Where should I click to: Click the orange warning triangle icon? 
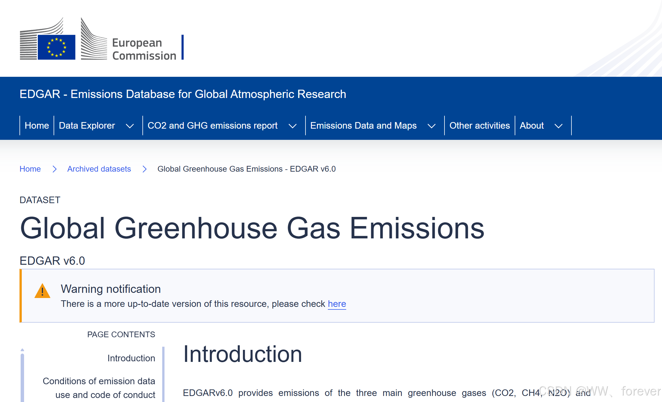(x=42, y=291)
